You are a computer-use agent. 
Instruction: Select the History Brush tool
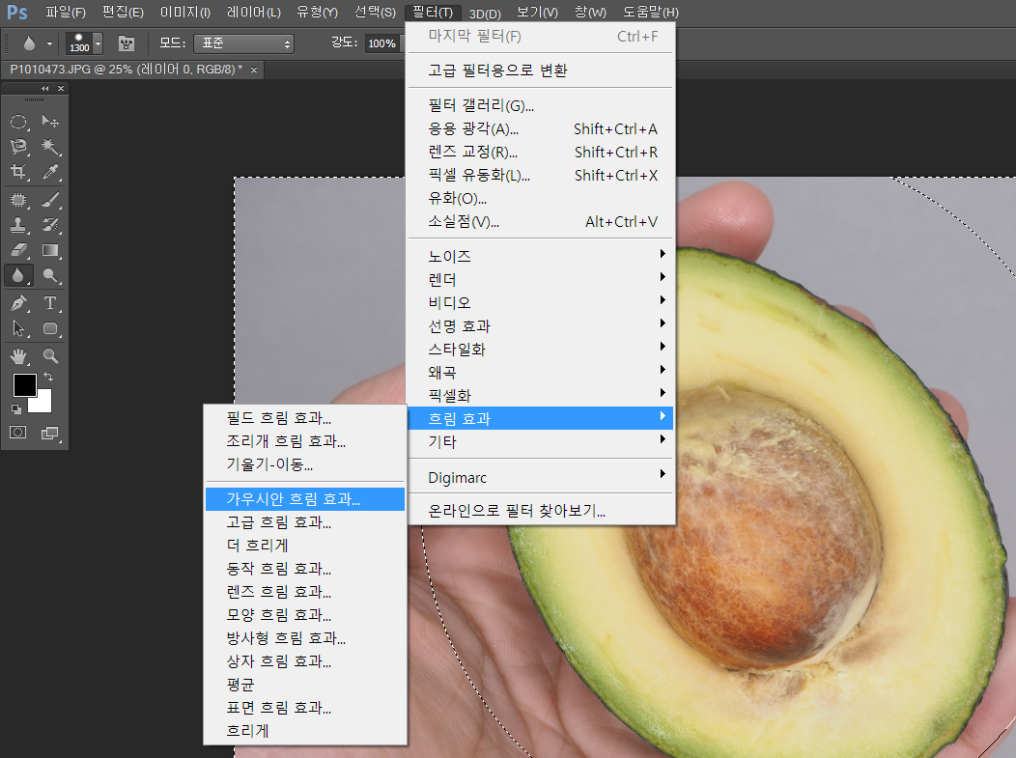pos(50,225)
